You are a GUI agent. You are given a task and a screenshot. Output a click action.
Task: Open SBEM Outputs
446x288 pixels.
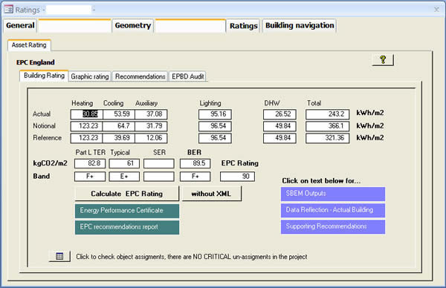(x=333, y=194)
